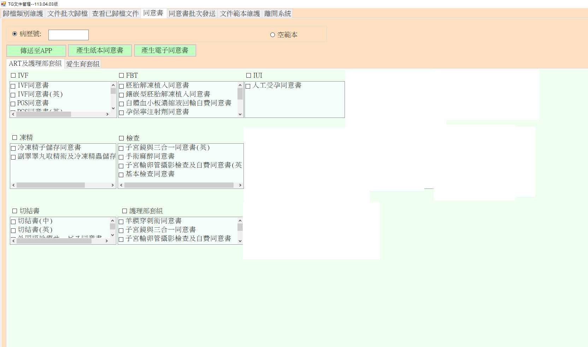Image resolution: width=588 pixels, height=347 pixels.
Task: Tick 手術麻醉同意書 checkbox
Action: [x=121, y=157]
